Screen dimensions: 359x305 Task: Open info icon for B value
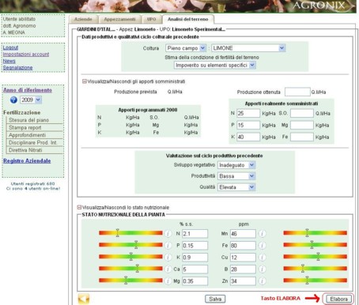[262, 269]
